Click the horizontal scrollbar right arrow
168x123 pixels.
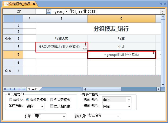(x=159, y=89)
